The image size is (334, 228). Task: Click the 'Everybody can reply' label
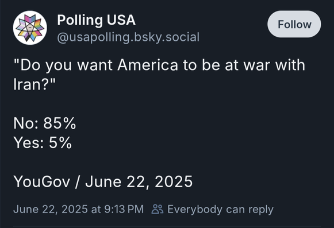(221, 210)
